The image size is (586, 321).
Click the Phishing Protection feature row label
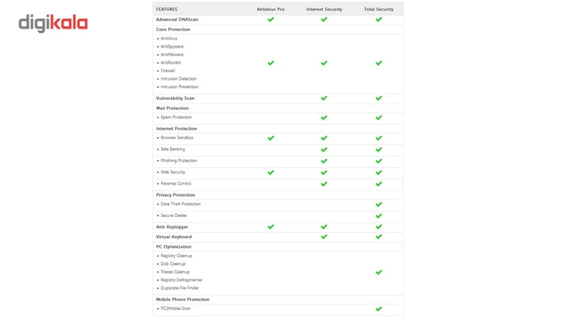coord(179,160)
